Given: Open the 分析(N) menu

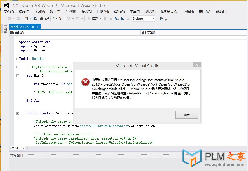Looking at the screenshot, I should pyautogui.click(x=188, y=12).
